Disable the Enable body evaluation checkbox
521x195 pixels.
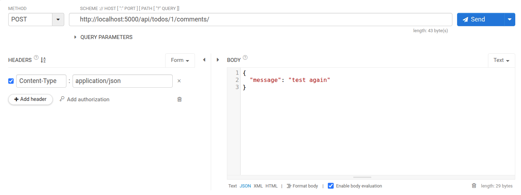[x=331, y=186]
